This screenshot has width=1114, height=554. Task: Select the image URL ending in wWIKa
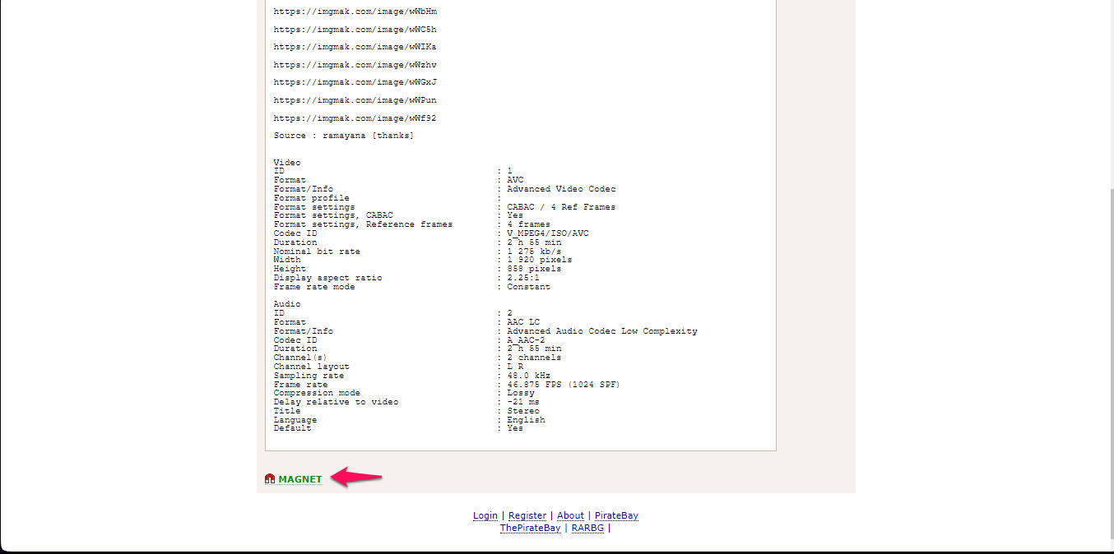point(355,47)
